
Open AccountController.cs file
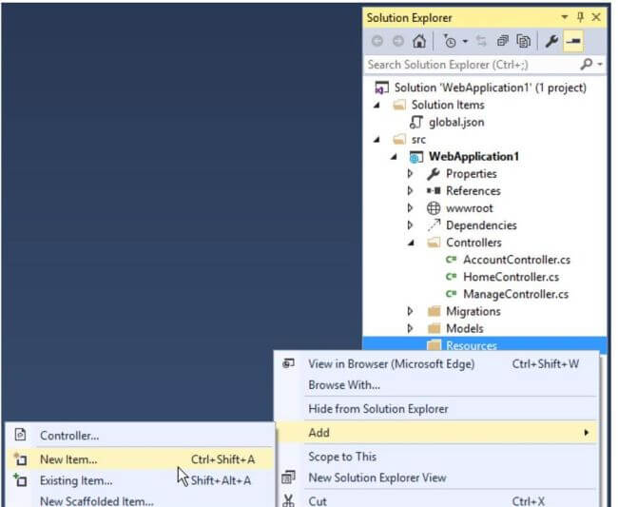click(516, 260)
